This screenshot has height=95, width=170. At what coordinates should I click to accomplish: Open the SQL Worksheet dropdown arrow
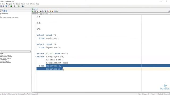point(20,6)
